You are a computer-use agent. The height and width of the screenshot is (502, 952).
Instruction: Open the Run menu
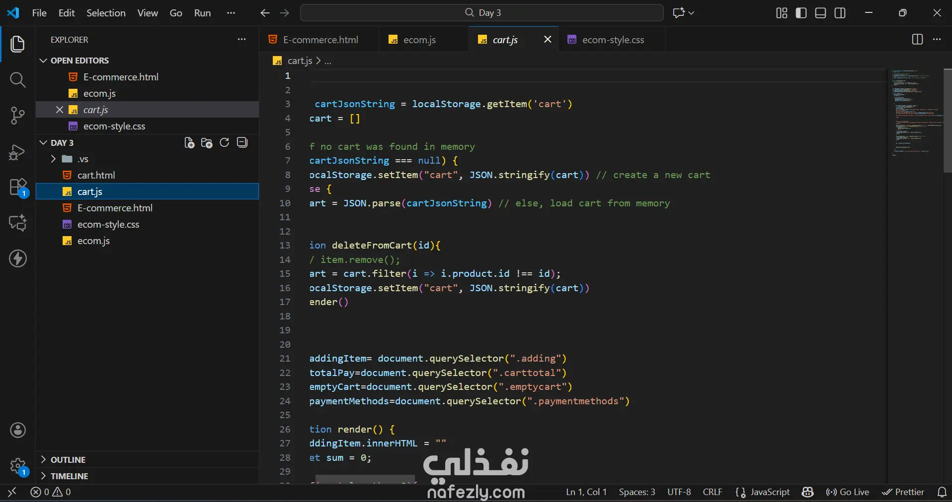pos(202,13)
